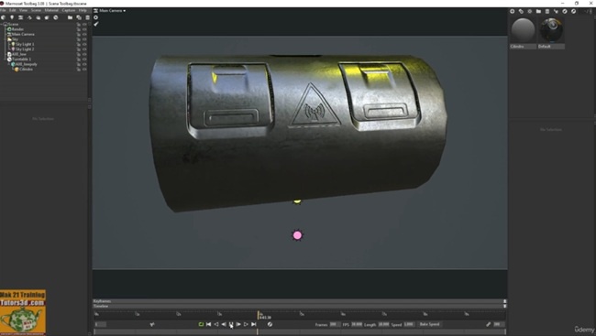Open the Main Camera viewport dropdown

pos(112,11)
